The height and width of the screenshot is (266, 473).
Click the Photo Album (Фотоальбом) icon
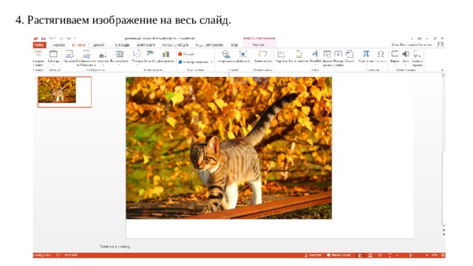click(120, 54)
